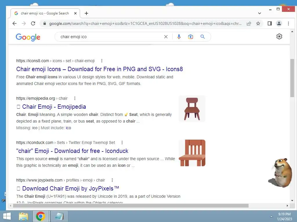The width and height of the screenshot is (297, 222).
Task: Open the Chair Emoji - Emojipedia result
Action: pyautogui.click(x=51, y=107)
